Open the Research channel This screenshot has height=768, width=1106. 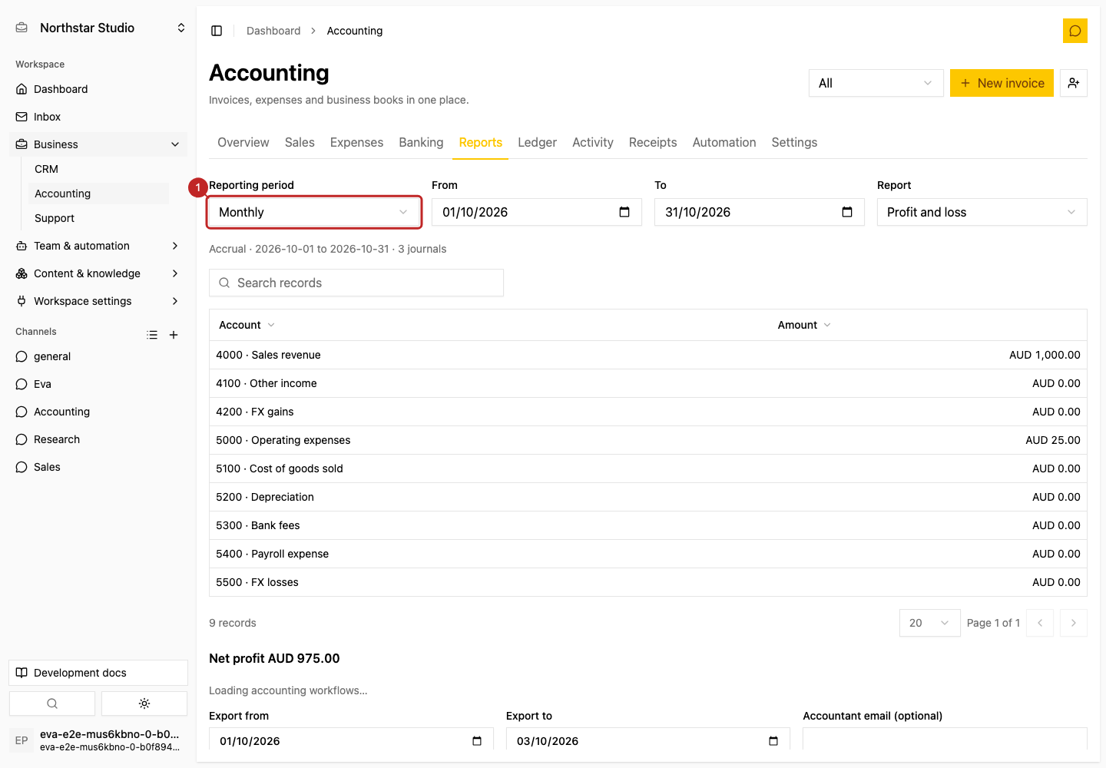(x=98, y=439)
